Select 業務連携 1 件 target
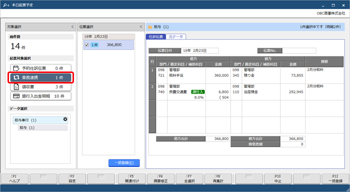350x192 pixels. click(x=40, y=77)
